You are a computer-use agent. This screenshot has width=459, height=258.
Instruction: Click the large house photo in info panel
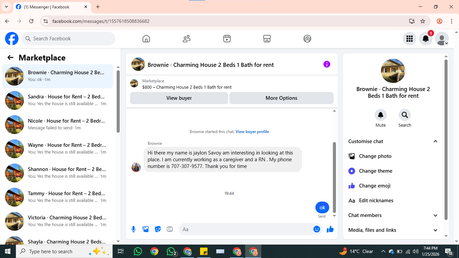click(393, 71)
